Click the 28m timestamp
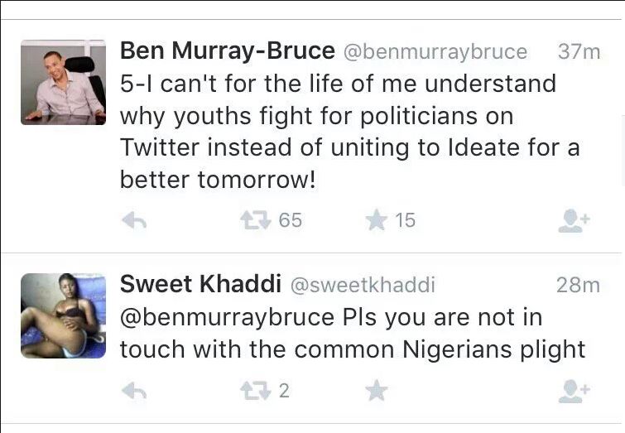625x433 pixels. coord(578,286)
